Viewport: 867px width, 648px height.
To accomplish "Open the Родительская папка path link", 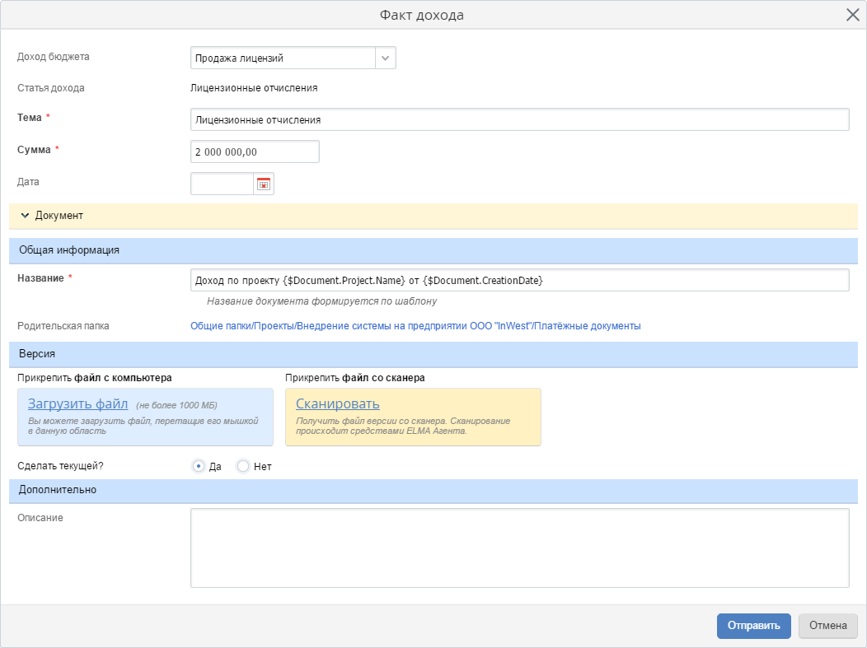I will coord(415,326).
